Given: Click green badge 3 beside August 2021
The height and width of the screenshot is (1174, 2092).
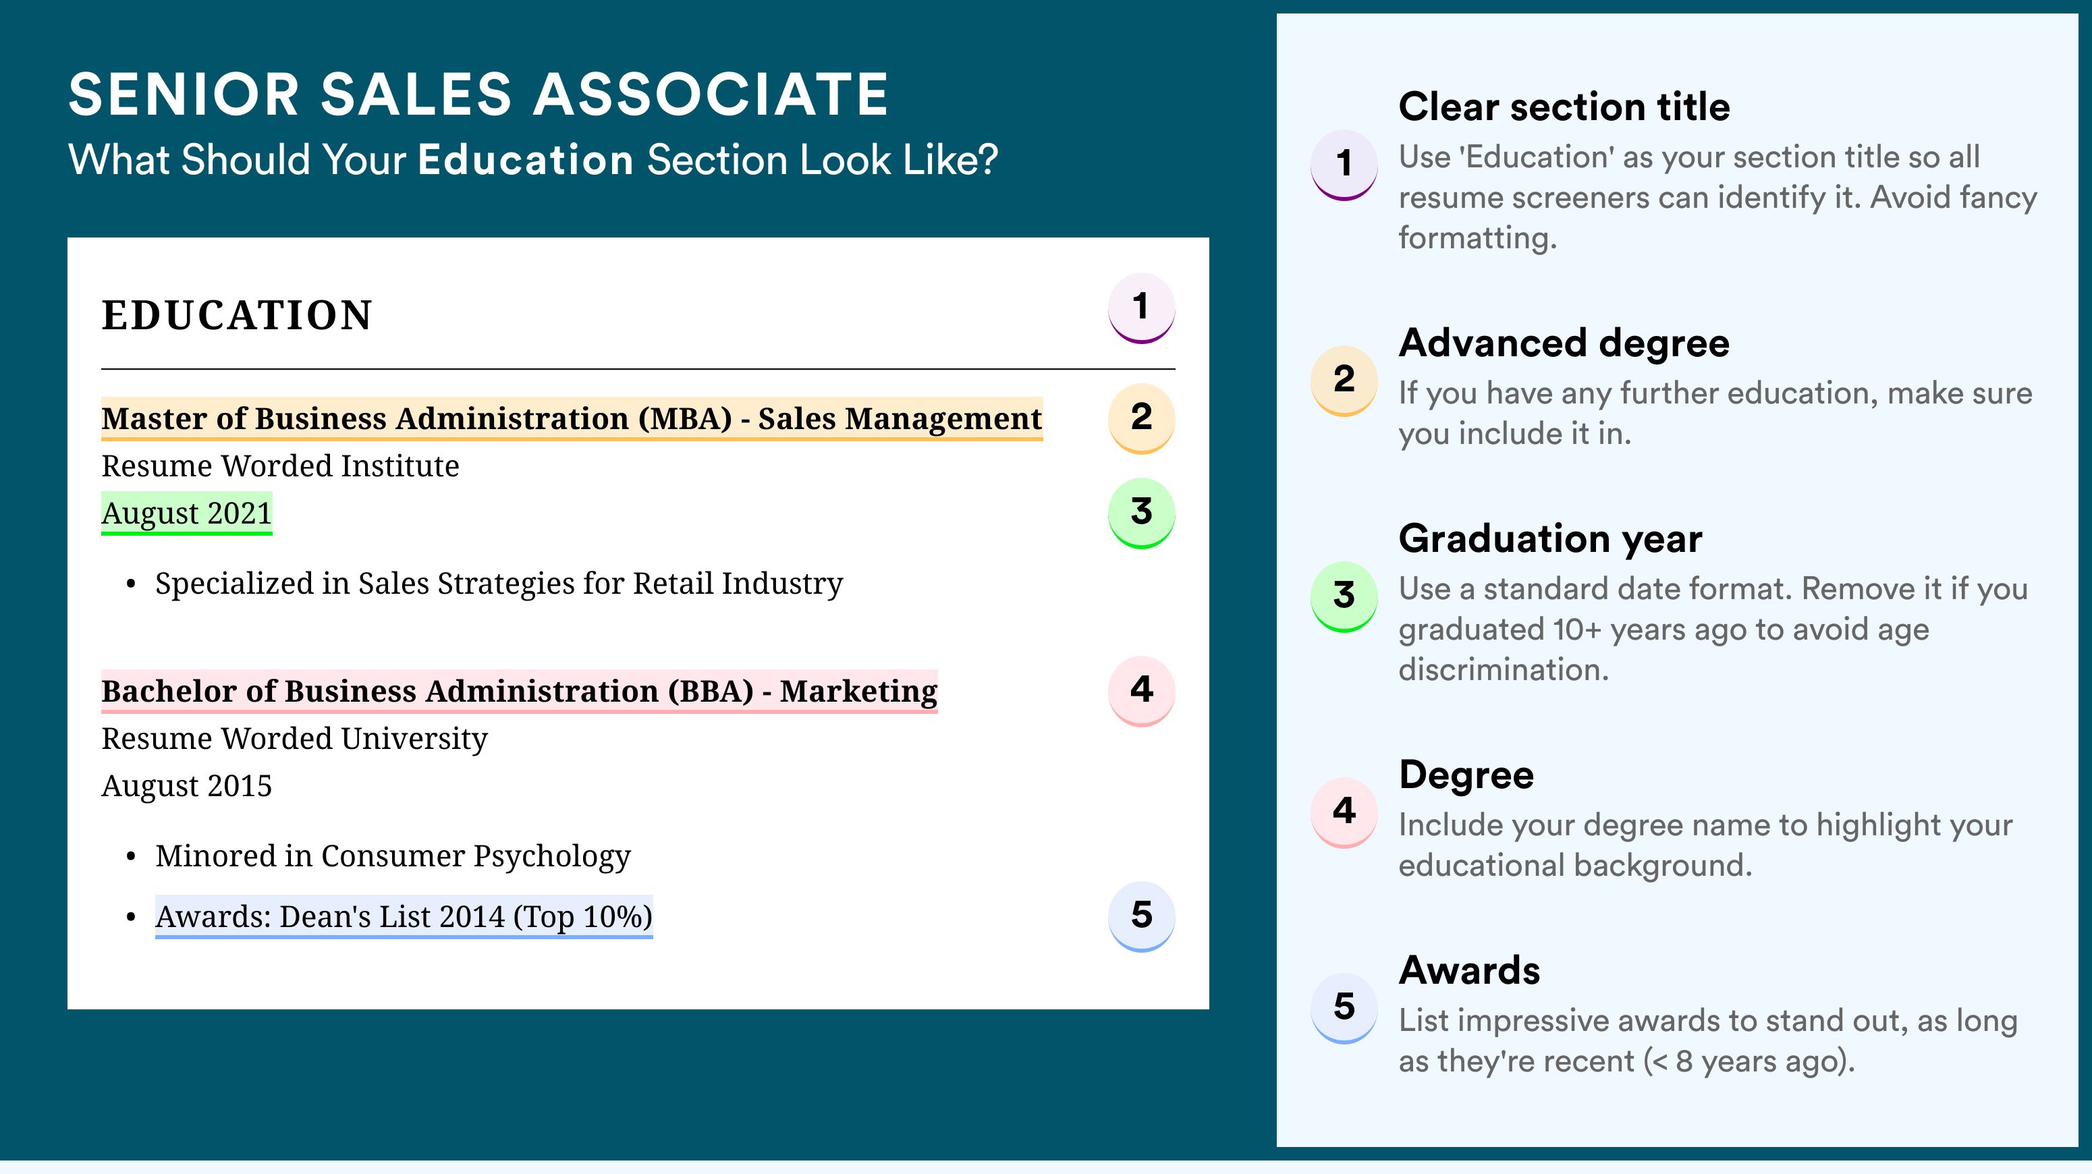Looking at the screenshot, I should coord(1141,511).
